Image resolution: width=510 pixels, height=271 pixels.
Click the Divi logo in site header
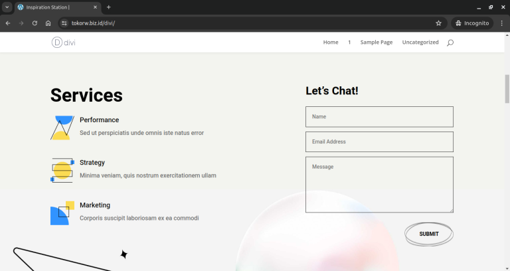click(64, 43)
